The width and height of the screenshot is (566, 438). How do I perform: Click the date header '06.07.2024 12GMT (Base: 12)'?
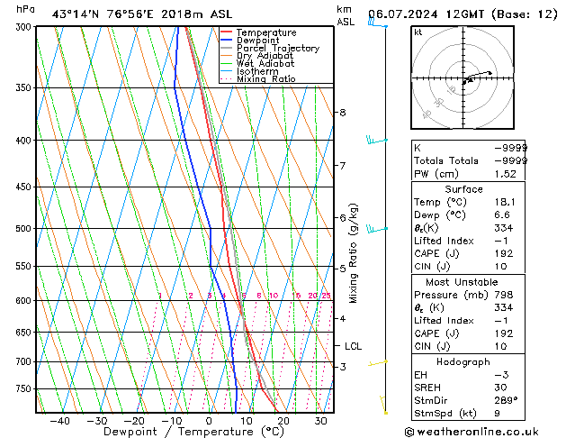[x=463, y=14]
